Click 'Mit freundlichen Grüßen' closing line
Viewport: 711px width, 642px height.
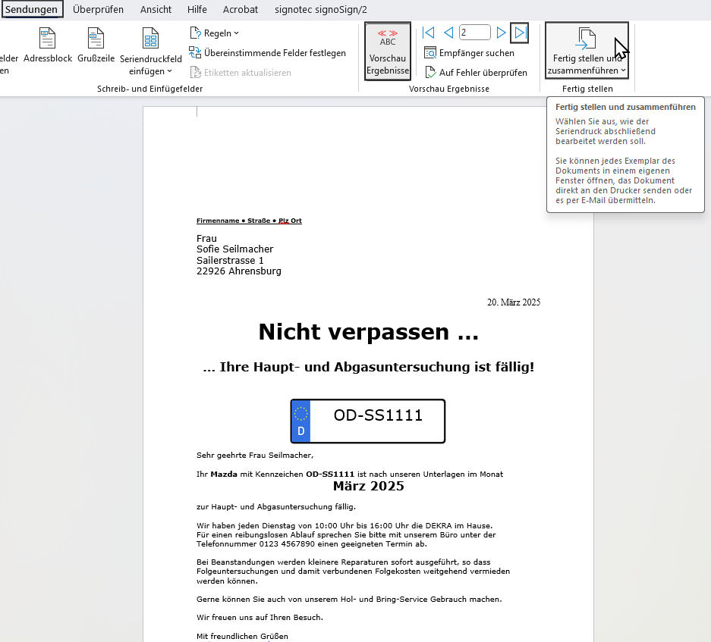click(x=242, y=637)
